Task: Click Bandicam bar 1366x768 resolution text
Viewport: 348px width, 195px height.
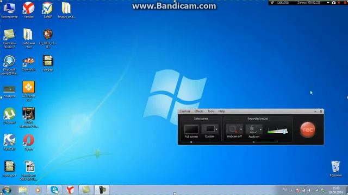Action: point(282,3)
